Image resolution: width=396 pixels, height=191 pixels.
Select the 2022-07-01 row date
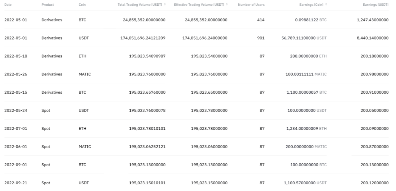click(16, 129)
